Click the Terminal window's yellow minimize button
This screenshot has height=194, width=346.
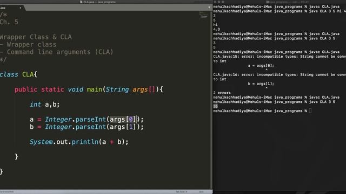[x=219, y=2]
